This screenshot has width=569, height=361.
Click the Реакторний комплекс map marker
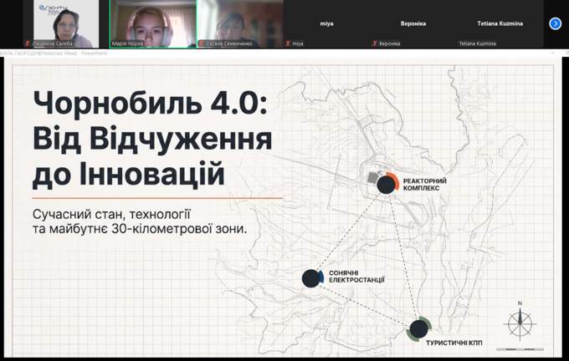pos(386,185)
